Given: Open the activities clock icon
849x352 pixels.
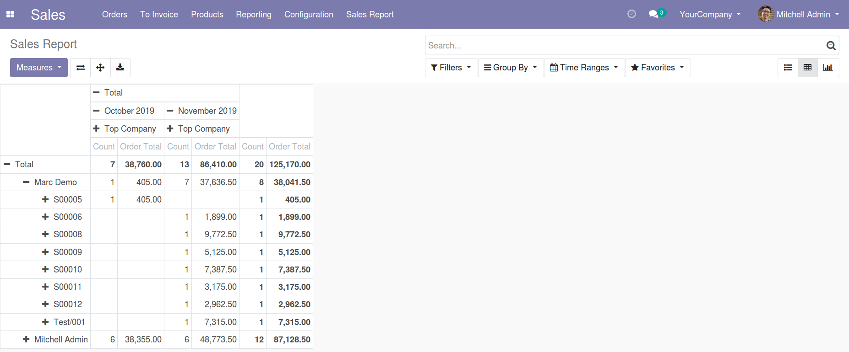Looking at the screenshot, I should [631, 14].
